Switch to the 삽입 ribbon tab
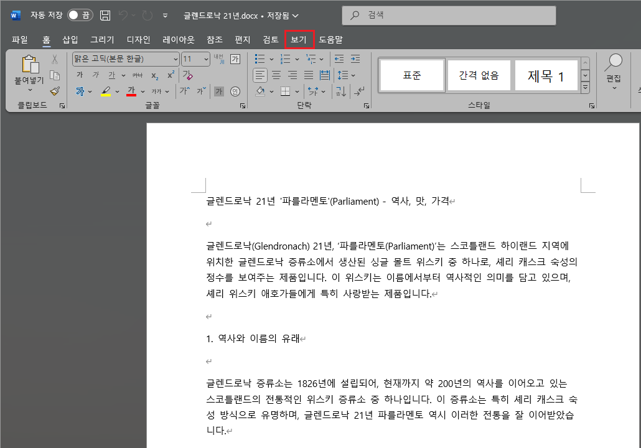641x448 pixels. tap(70, 39)
